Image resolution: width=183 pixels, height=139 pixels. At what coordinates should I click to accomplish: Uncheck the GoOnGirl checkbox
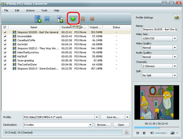[x=5, y=44]
